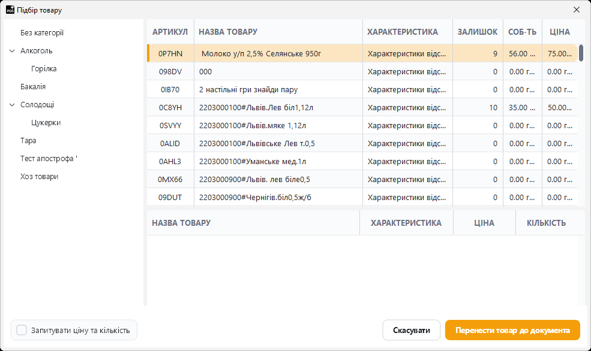Image resolution: width=591 pixels, height=351 pixels.
Task: Enable the Запитувати ціну та кількість checkbox
Action: [x=22, y=330]
